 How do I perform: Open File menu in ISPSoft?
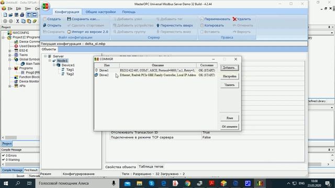[10, 8]
